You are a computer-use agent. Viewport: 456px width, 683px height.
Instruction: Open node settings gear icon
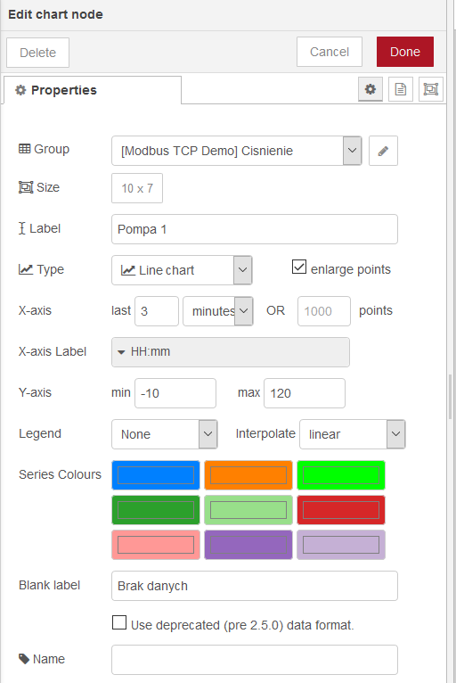[x=370, y=89]
